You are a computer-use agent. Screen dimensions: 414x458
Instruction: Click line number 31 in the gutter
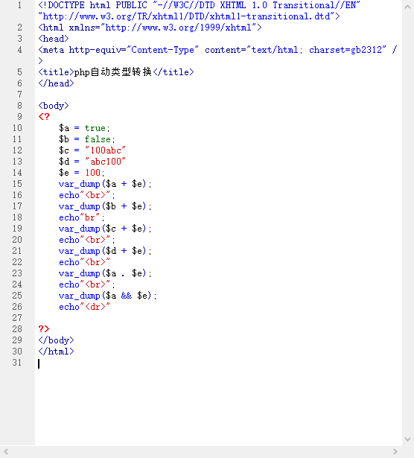[x=17, y=363]
